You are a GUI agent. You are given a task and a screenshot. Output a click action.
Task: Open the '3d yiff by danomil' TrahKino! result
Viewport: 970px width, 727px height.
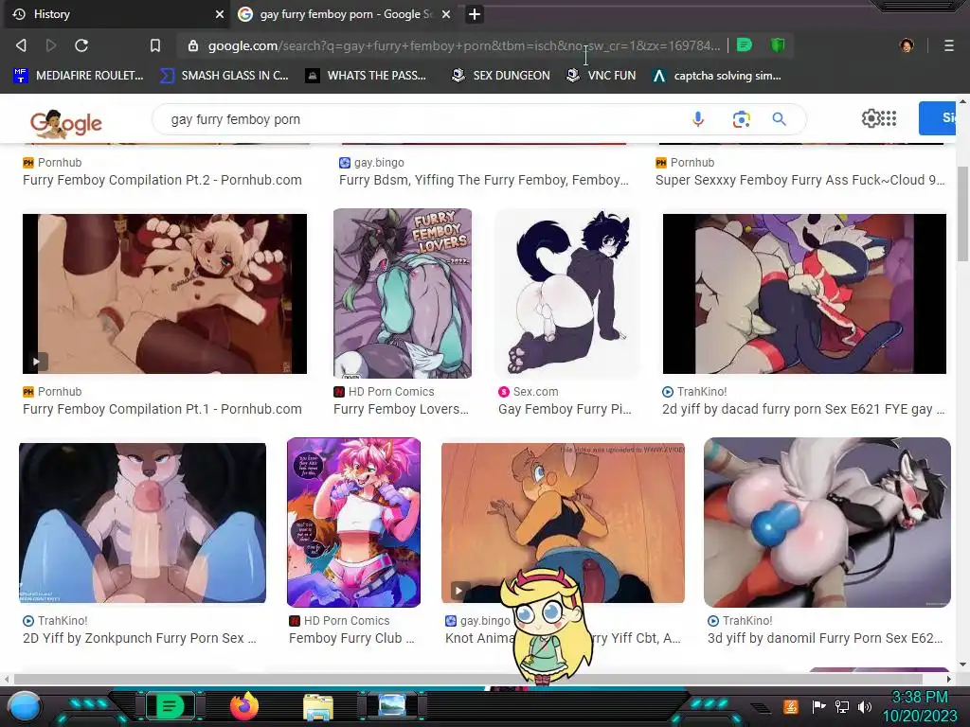[825, 638]
